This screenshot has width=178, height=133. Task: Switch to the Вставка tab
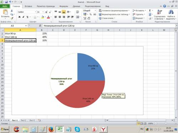pos(28,6)
